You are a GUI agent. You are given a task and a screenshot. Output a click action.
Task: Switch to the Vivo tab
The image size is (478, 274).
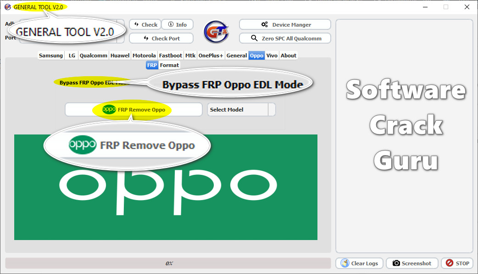point(272,56)
